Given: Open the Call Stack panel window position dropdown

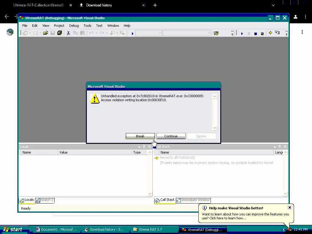Looking at the screenshot, I should pos(275,147).
